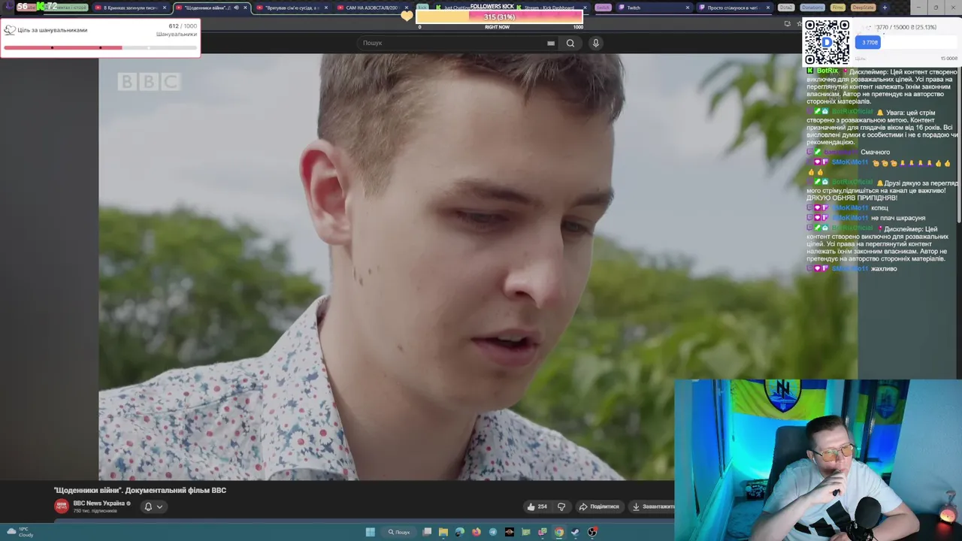This screenshot has height=541, width=962.
Task: Switch to the "Просто спілкуюся в чаті" tab
Action: [734, 8]
